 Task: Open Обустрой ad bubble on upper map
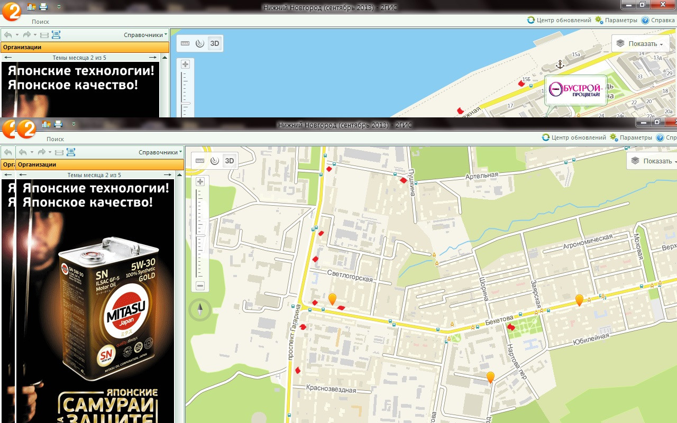click(x=576, y=90)
